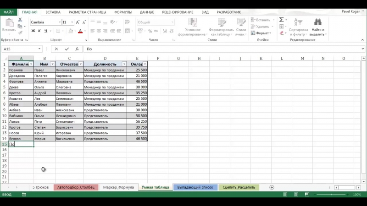The height and width of the screenshot is (206, 367).
Task: Click the ФАЙЛ button
Action: click(x=9, y=12)
